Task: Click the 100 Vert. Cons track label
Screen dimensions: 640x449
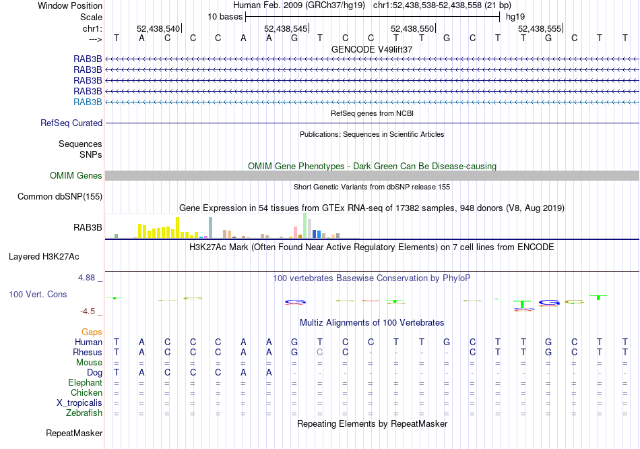Action: click(x=38, y=295)
